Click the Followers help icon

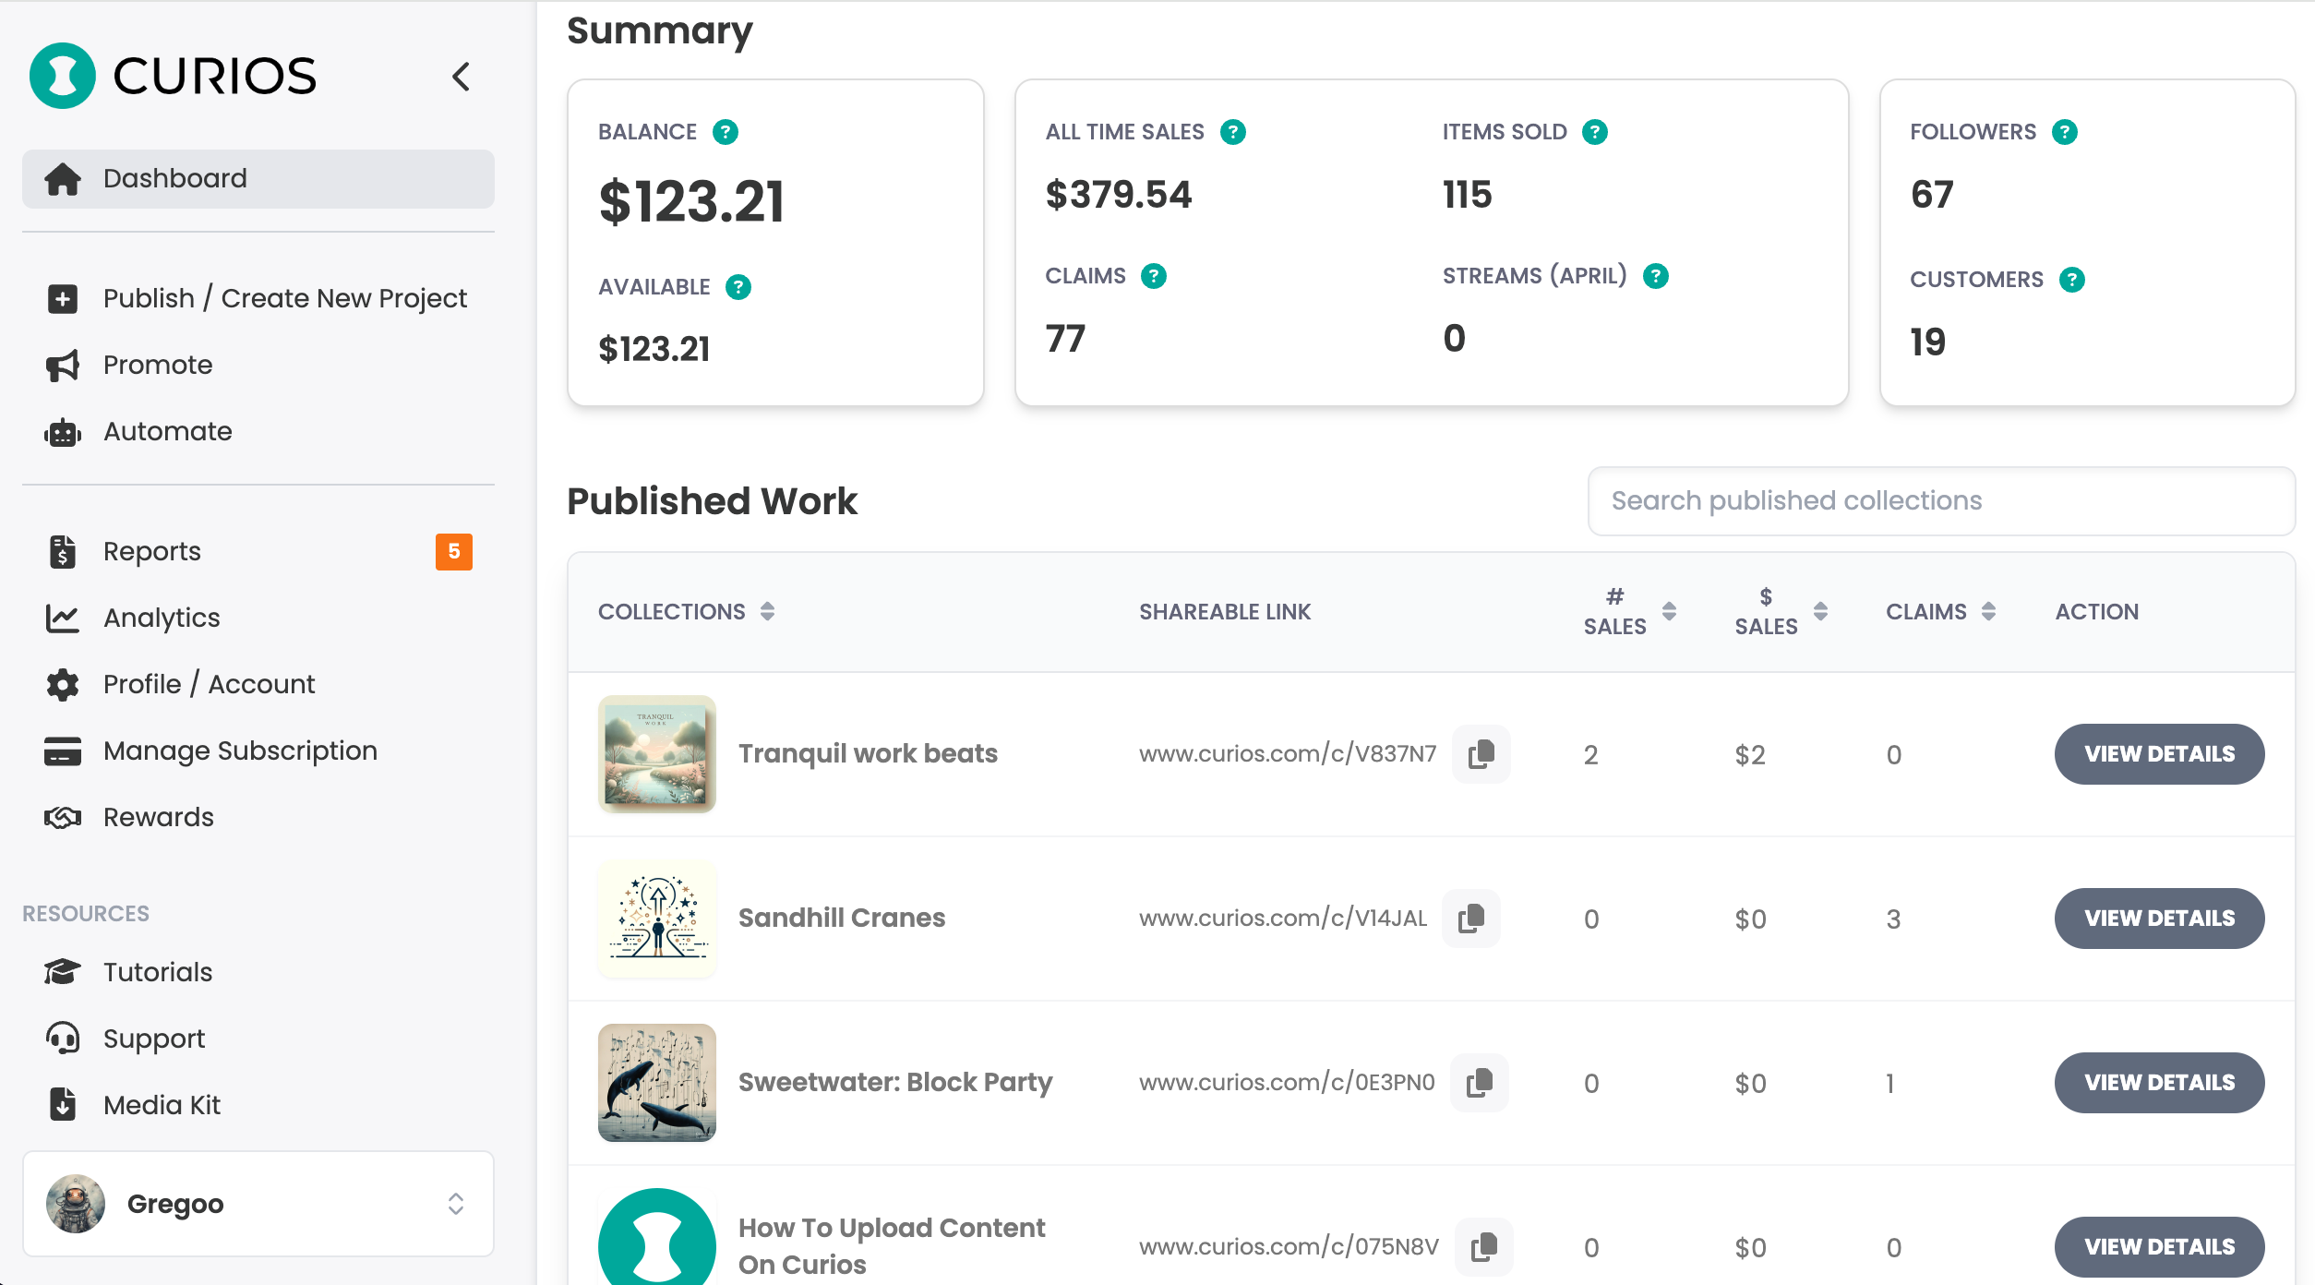[x=2064, y=132]
